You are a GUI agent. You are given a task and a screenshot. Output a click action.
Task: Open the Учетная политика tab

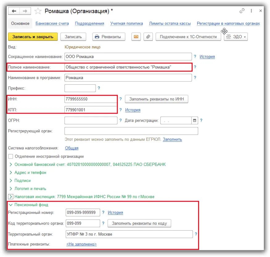coord(127,23)
